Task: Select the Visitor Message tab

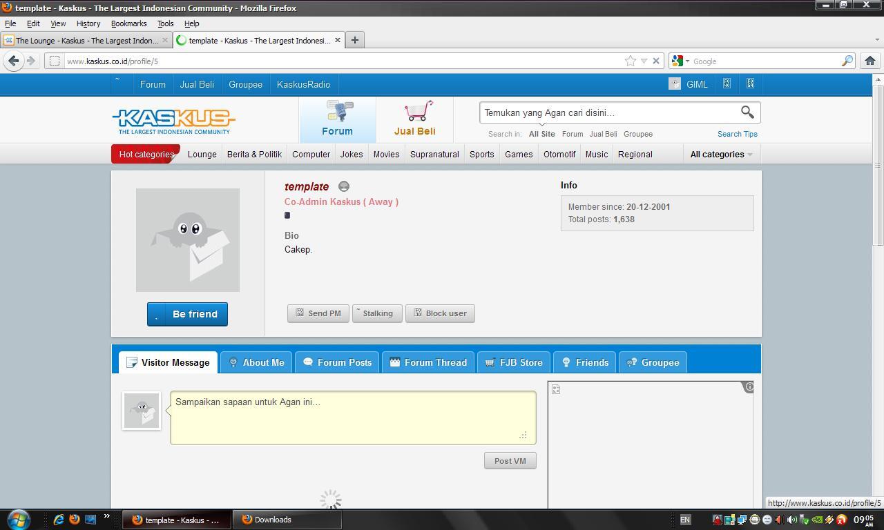Action: pyautogui.click(x=168, y=362)
